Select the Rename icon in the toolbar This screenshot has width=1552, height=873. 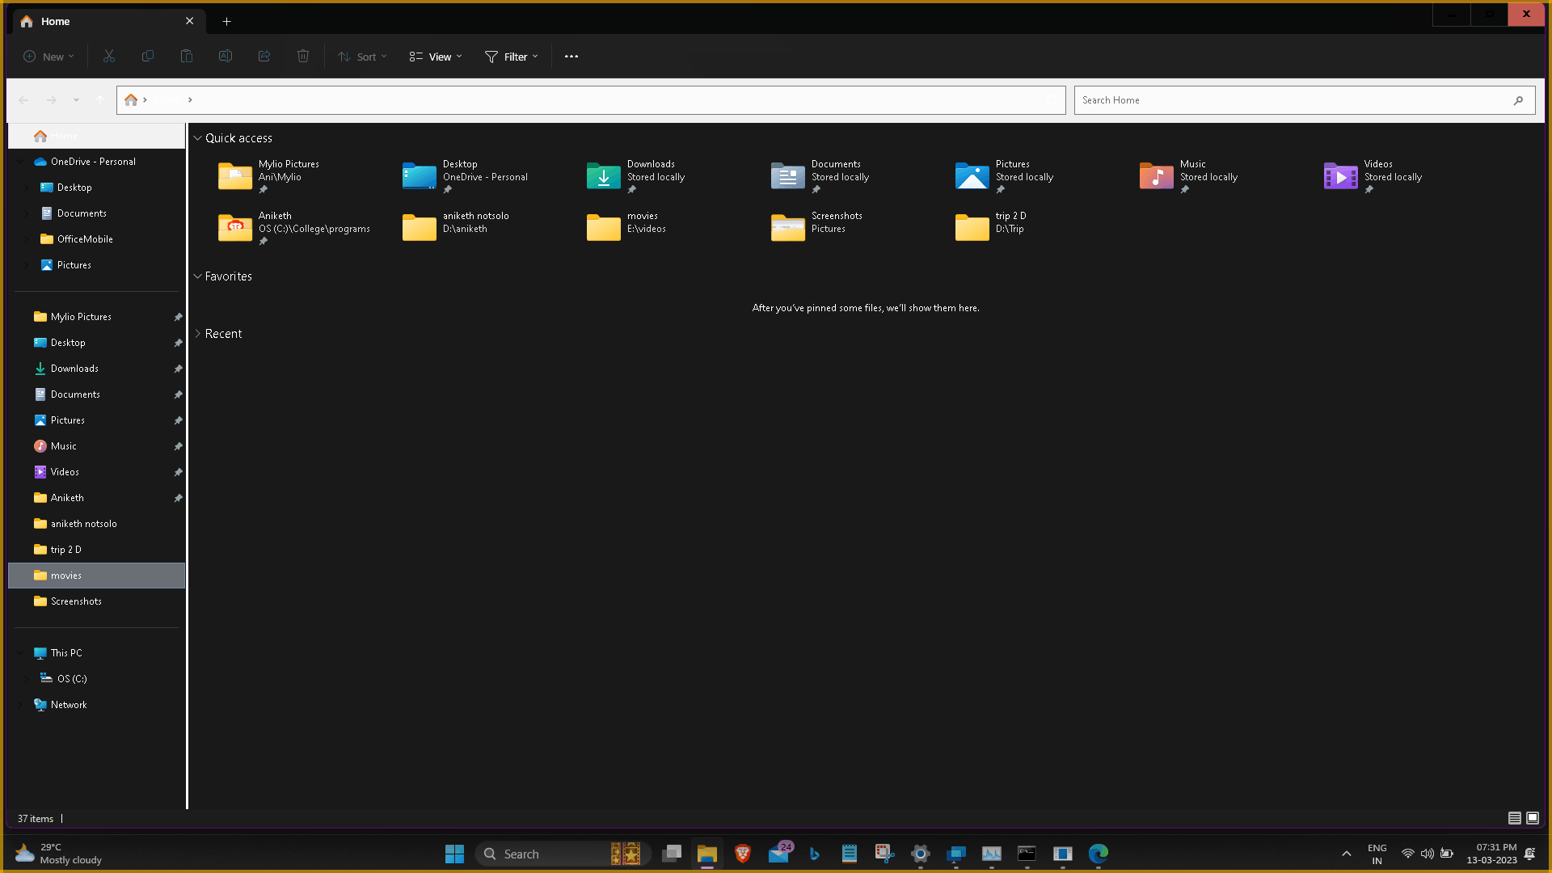tap(225, 56)
